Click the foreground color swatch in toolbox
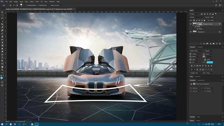Viewport: 224px width, 126px height. tap(1, 78)
